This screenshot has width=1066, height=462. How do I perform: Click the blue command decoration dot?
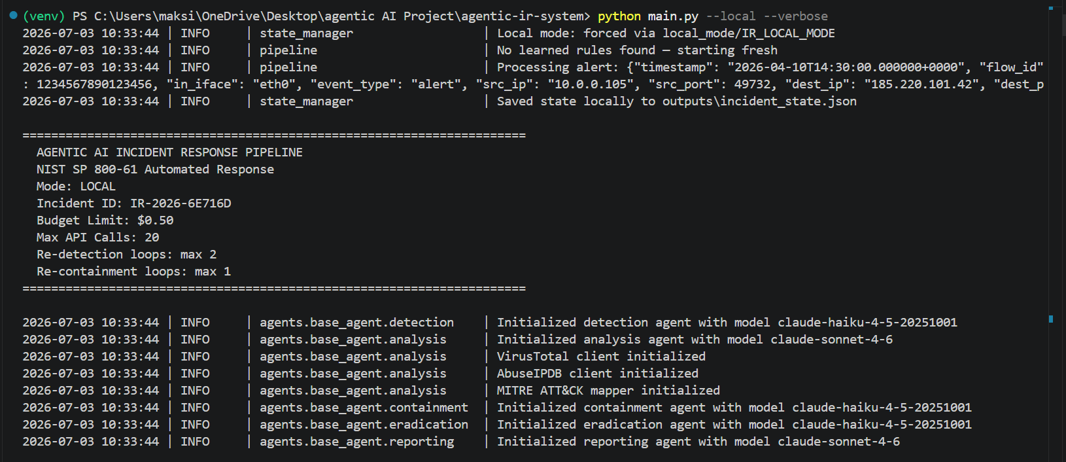13,15
